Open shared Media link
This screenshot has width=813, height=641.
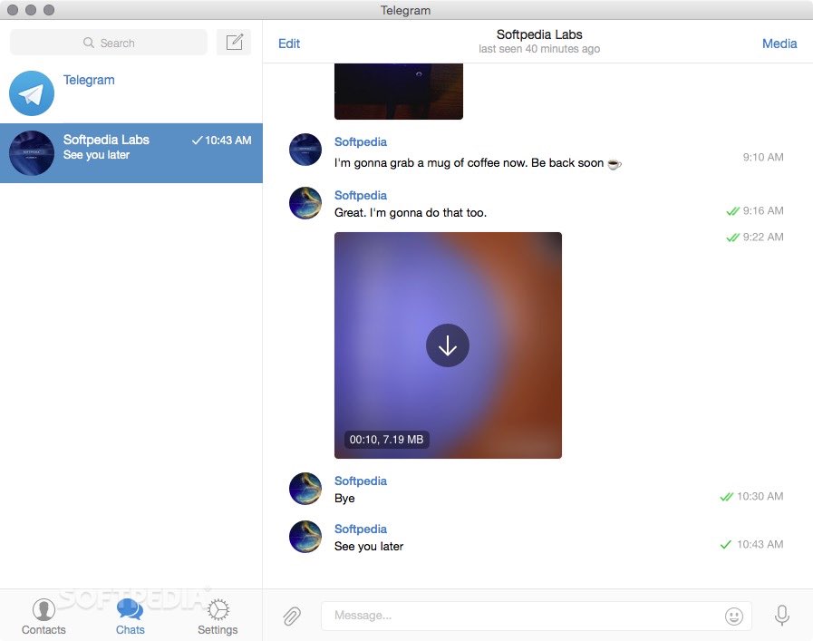[x=779, y=44]
